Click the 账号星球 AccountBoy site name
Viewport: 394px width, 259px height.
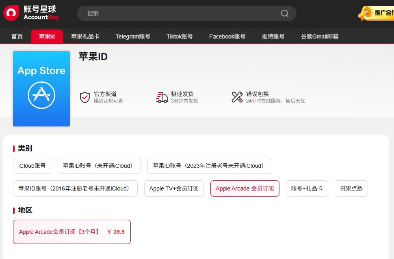41,13
